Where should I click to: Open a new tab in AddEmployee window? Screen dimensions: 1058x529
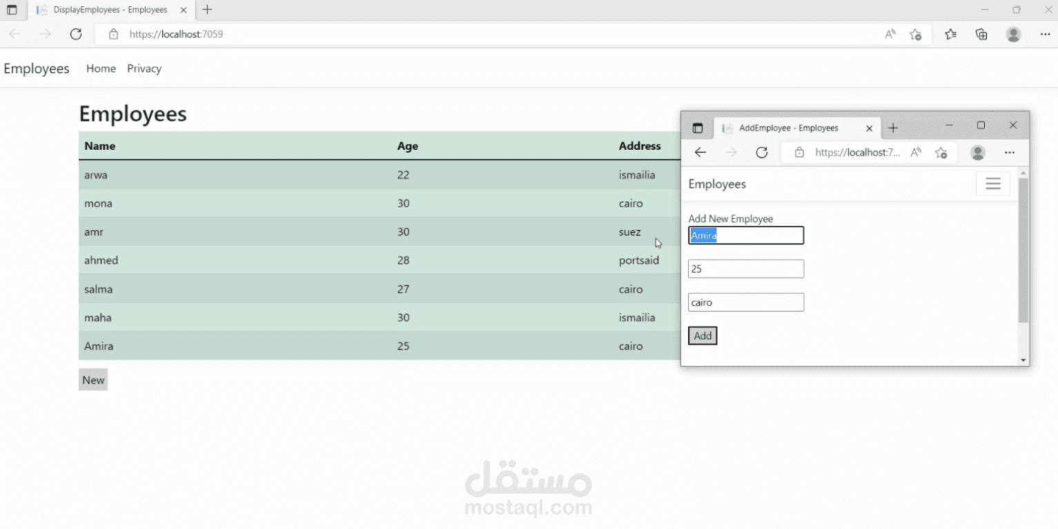click(893, 128)
